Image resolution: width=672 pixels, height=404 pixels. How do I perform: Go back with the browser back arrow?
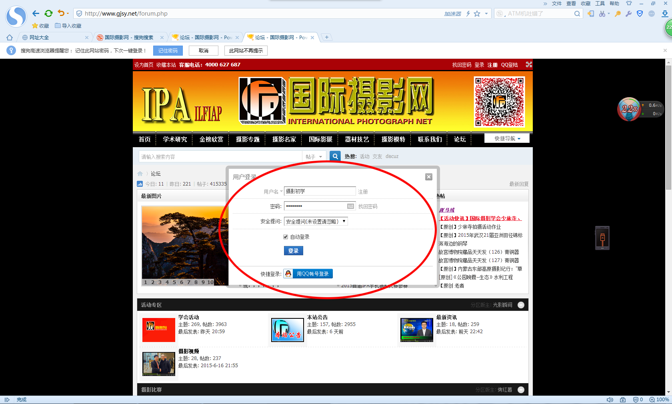[36, 14]
